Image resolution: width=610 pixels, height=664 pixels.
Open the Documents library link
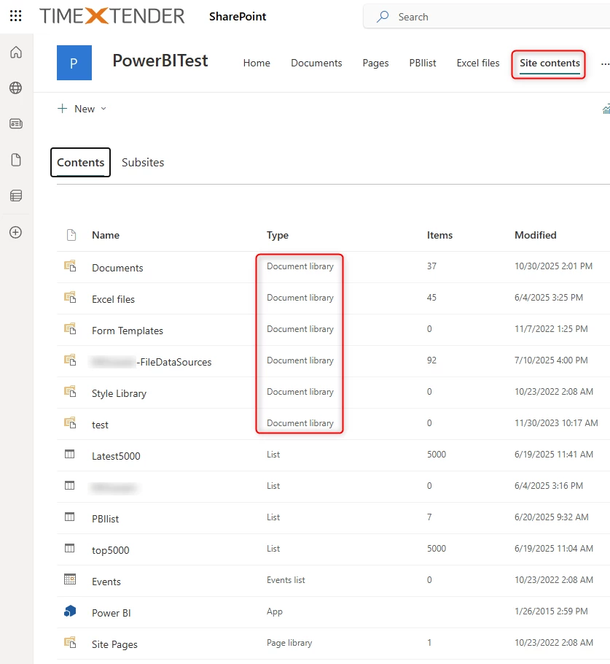point(117,268)
